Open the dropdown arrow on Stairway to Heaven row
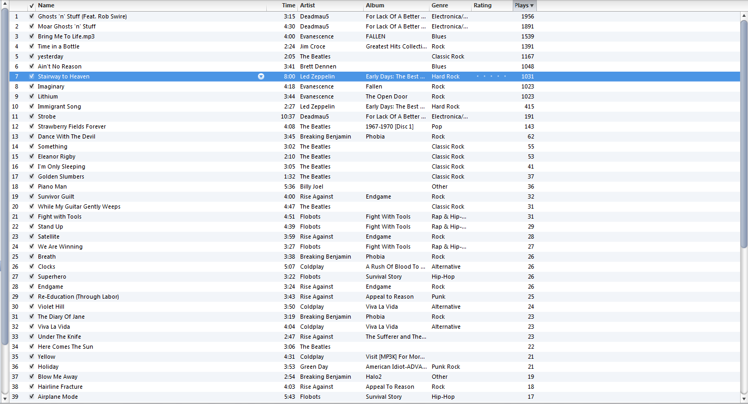Image resolution: width=748 pixels, height=404 pixels. click(261, 76)
